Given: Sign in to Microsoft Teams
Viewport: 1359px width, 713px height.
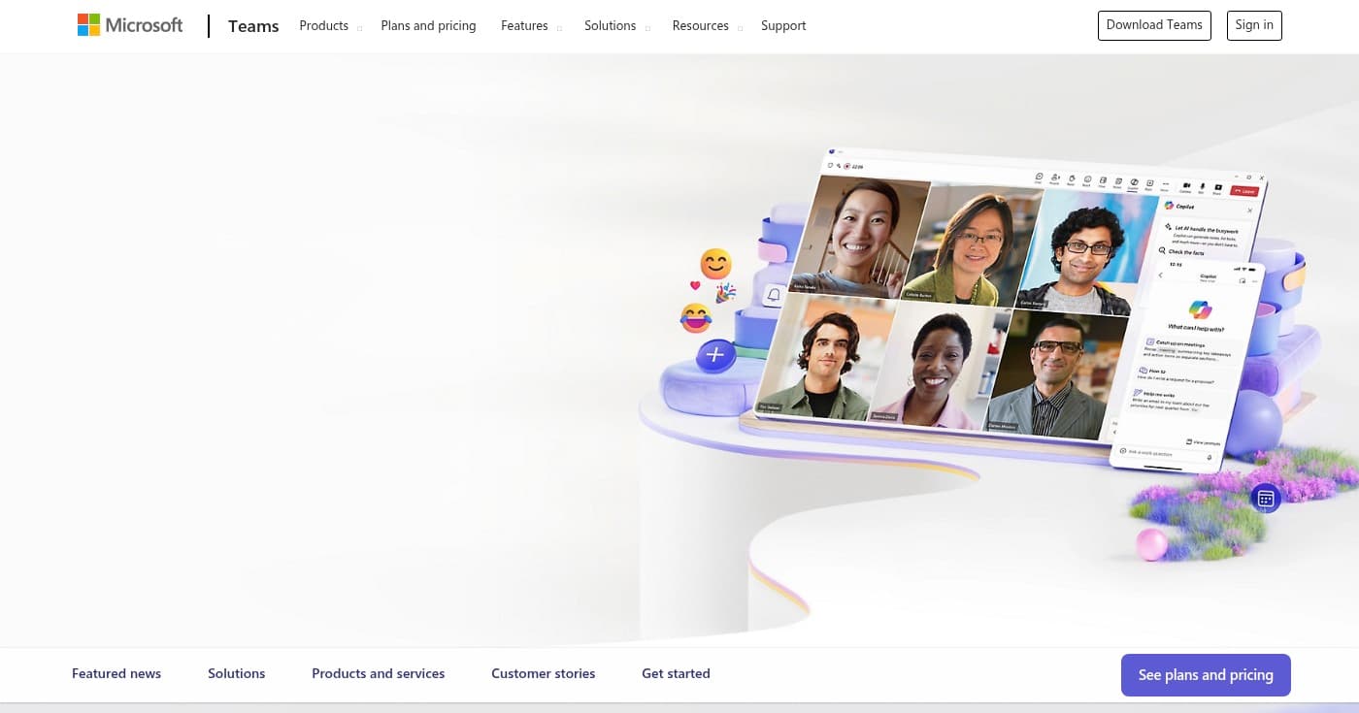Looking at the screenshot, I should [x=1253, y=25].
